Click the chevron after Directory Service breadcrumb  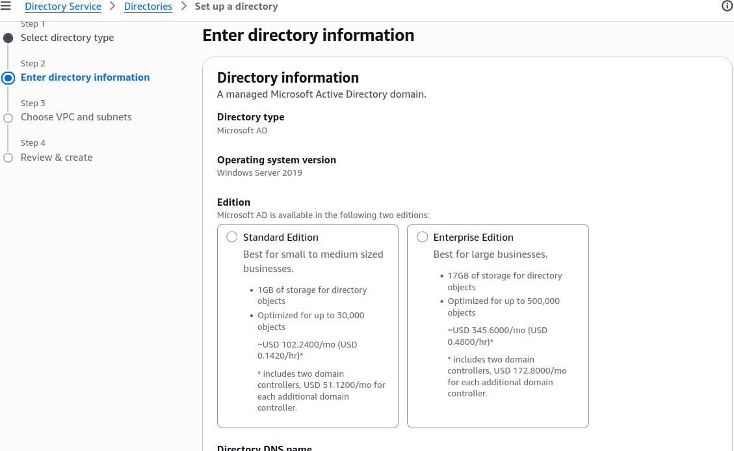112,6
